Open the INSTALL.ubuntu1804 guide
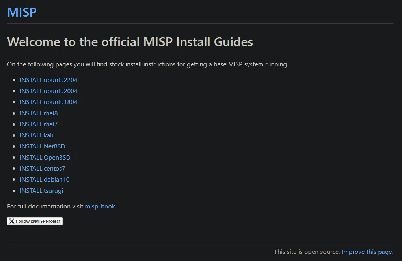The image size is (402, 261). (48, 102)
